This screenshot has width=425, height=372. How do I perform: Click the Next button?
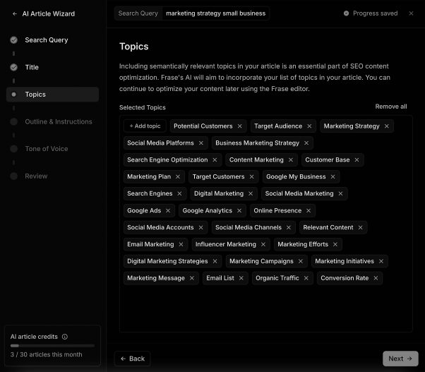[x=400, y=359]
